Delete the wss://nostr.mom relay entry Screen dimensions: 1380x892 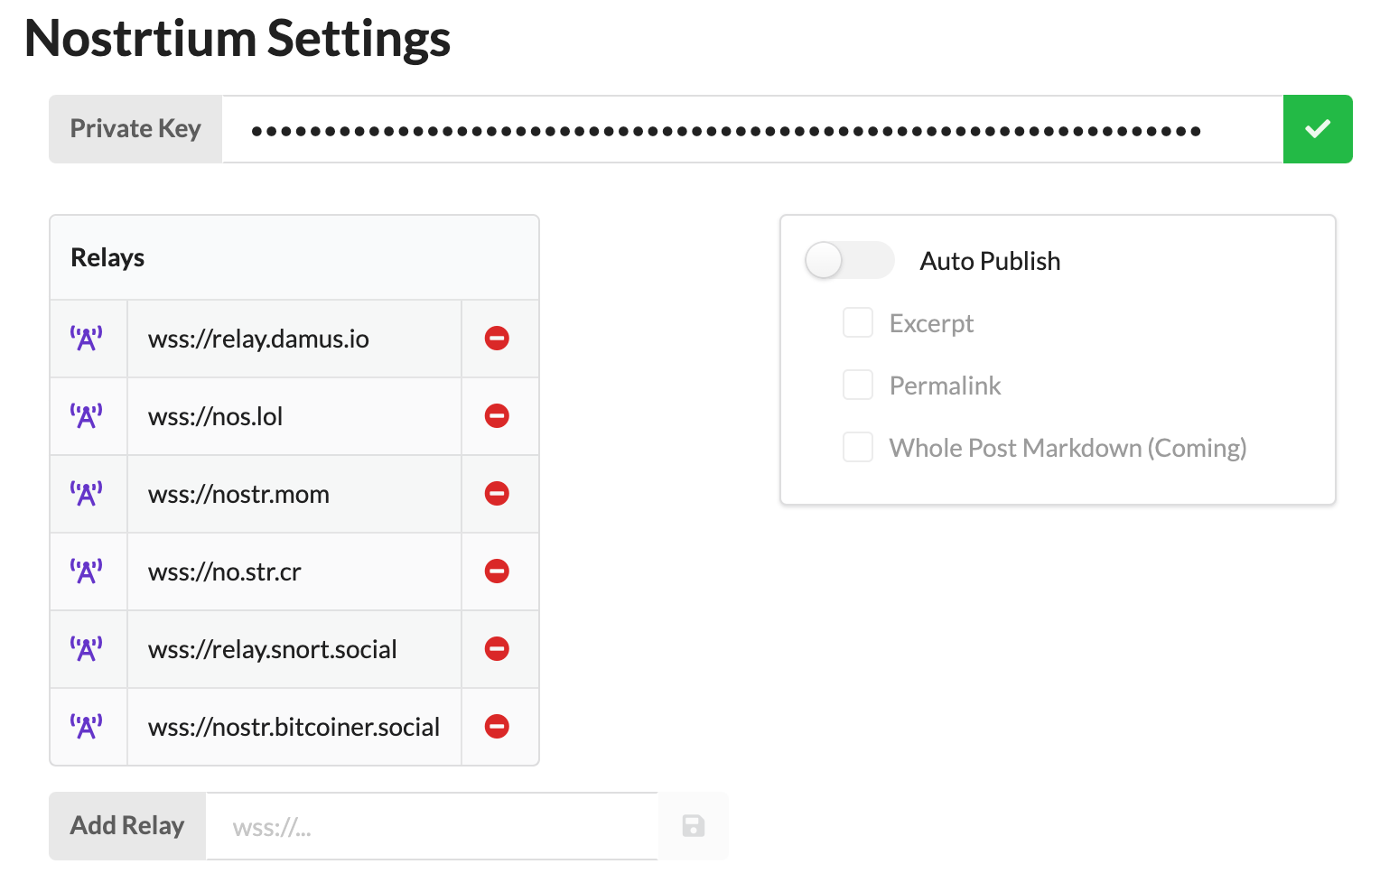tap(497, 494)
